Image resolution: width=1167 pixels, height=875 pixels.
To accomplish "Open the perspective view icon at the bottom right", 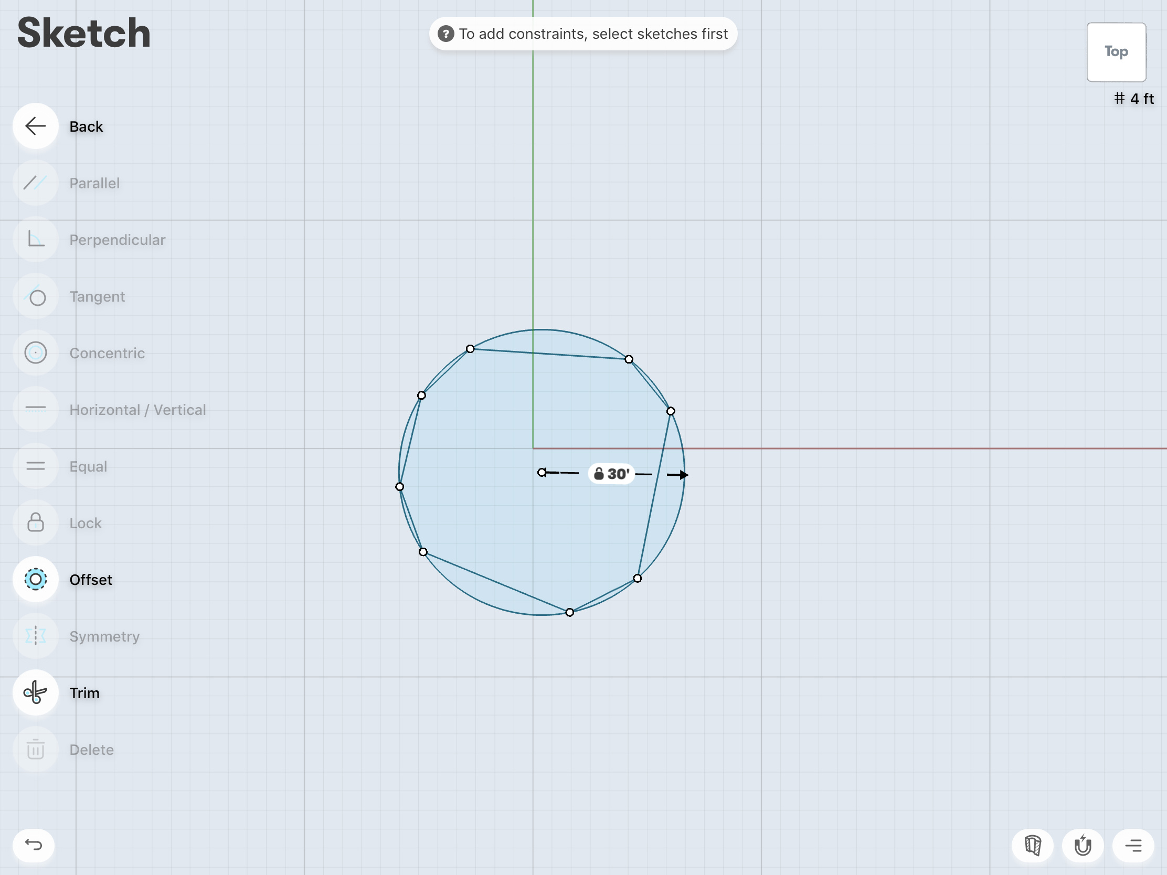I will tap(1033, 846).
